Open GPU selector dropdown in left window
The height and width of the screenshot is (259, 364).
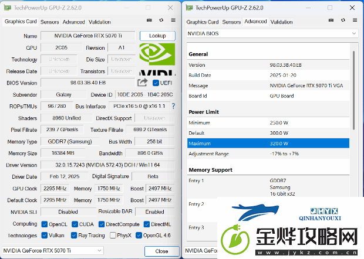53,251
